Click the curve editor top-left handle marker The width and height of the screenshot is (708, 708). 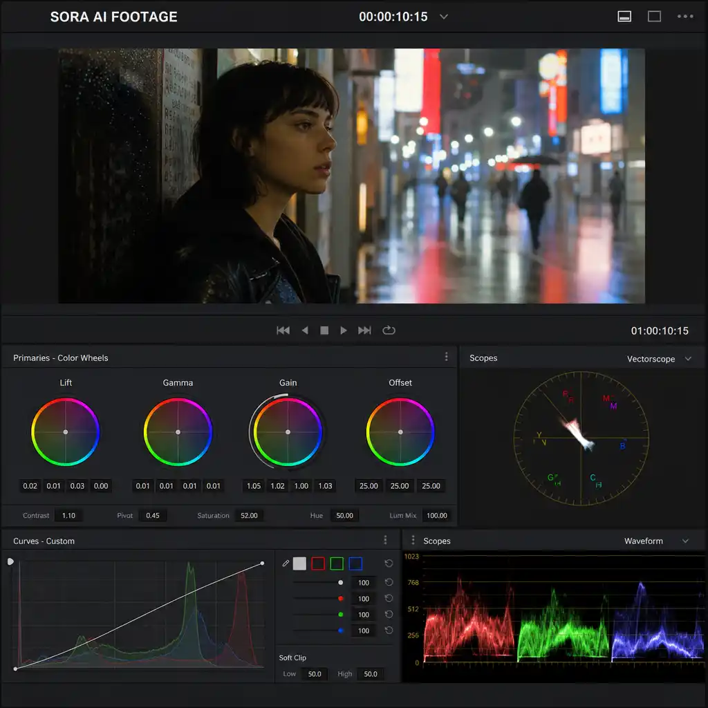coord(10,561)
